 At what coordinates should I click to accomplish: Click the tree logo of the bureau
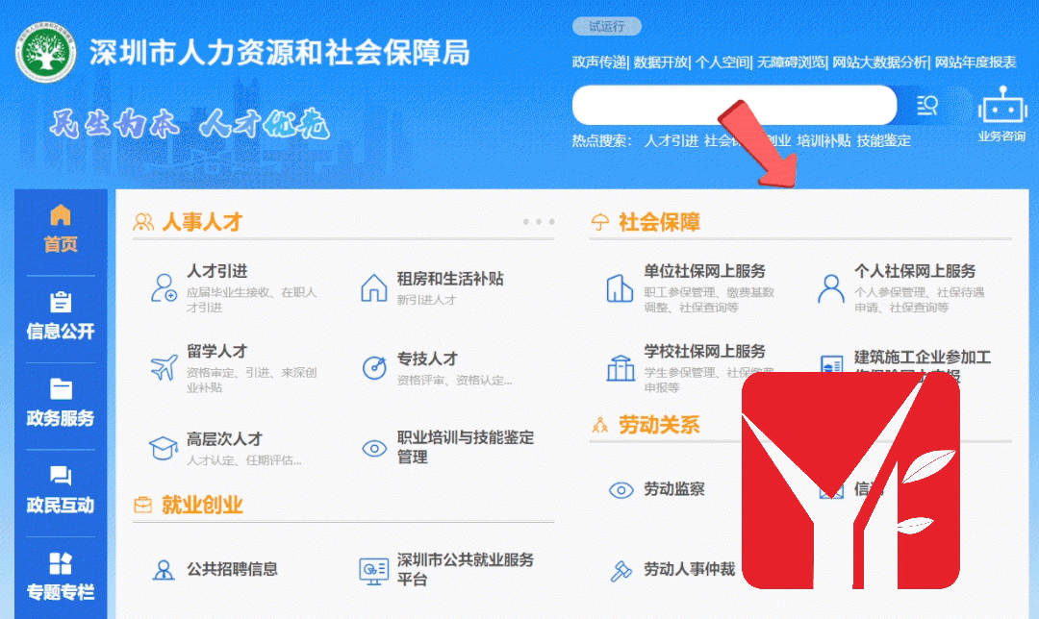coord(46,52)
